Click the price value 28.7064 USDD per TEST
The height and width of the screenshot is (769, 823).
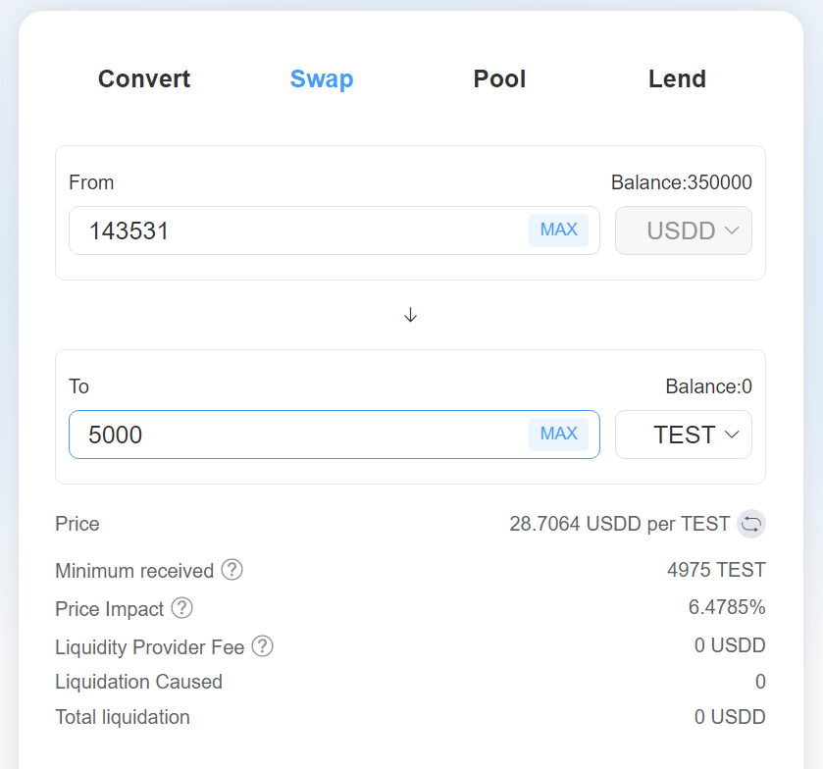pos(619,524)
